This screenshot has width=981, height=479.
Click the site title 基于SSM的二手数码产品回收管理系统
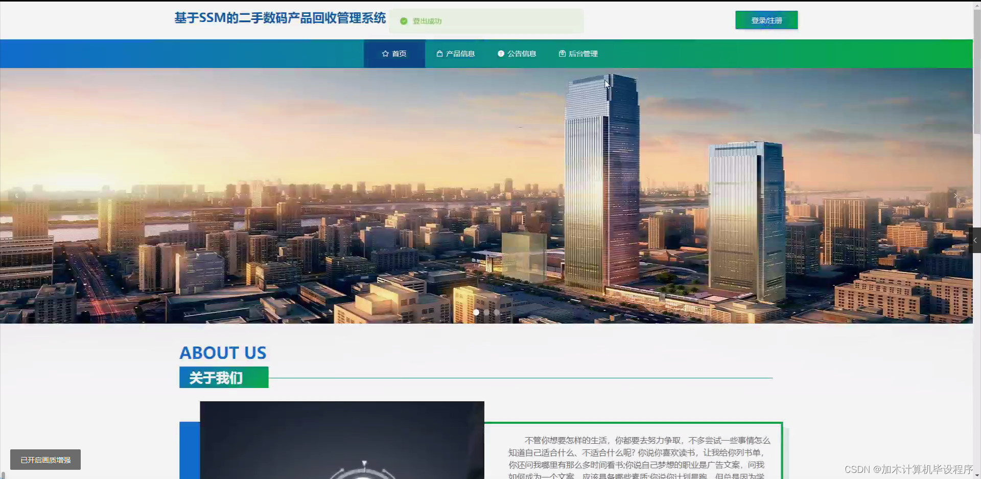(280, 18)
